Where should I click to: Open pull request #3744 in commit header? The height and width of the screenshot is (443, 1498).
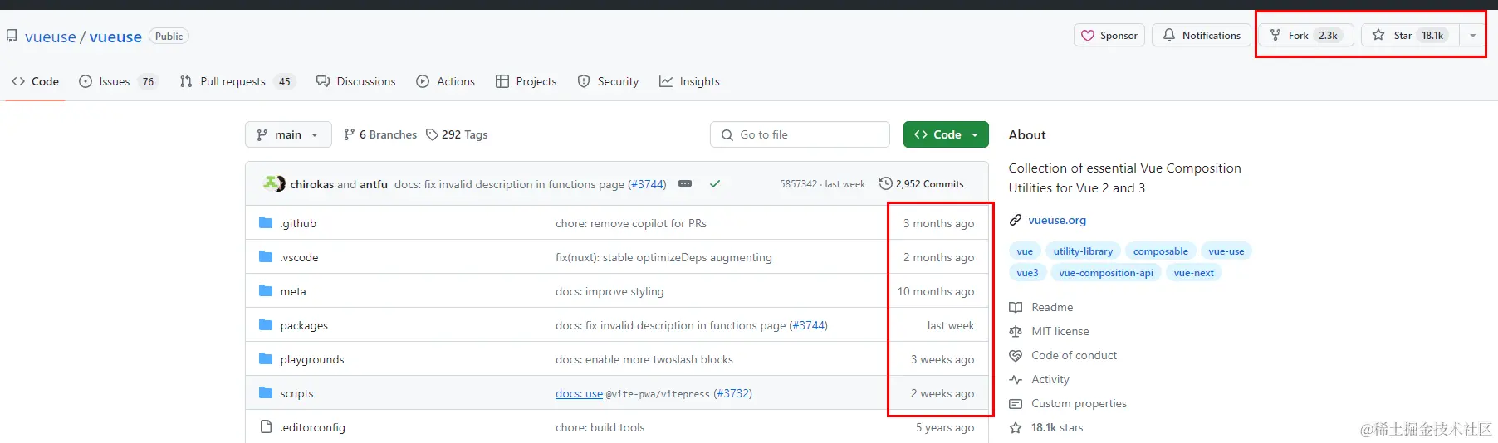point(647,184)
